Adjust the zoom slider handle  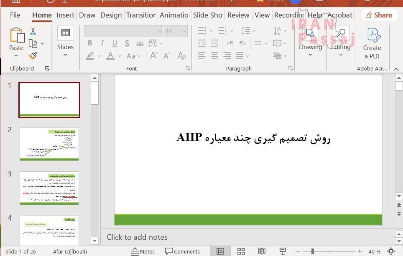point(313,252)
